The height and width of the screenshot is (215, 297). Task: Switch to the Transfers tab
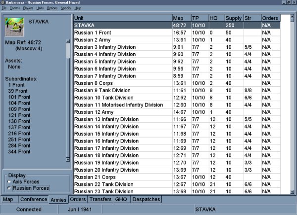pyautogui.click(x=100, y=199)
